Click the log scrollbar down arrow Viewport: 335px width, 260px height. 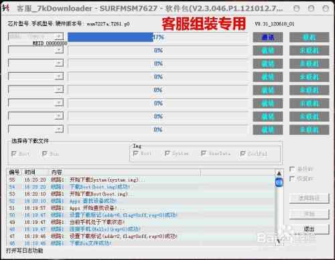pyautogui.click(x=279, y=241)
